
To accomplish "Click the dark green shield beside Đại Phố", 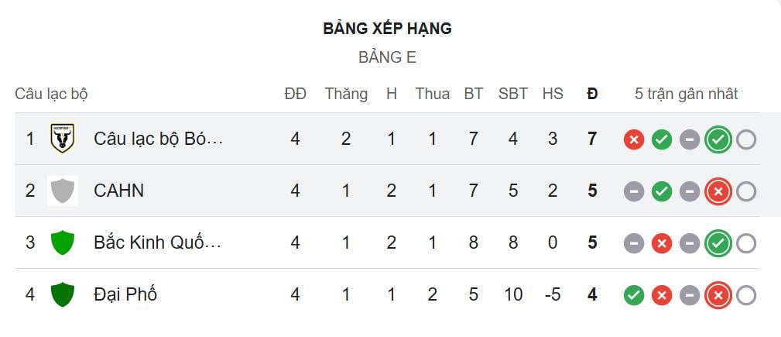I will [62, 294].
